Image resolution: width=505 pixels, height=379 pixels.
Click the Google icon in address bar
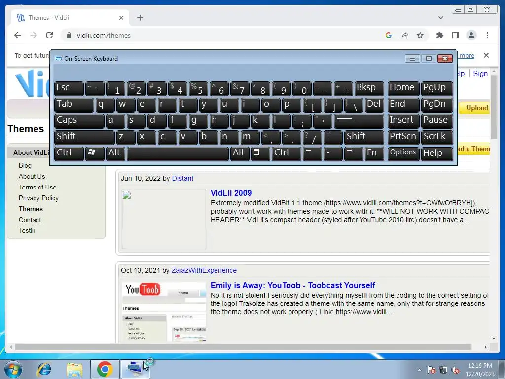(x=389, y=35)
